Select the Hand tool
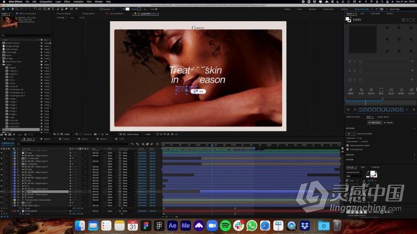417x234 pixels. tap(12, 9)
